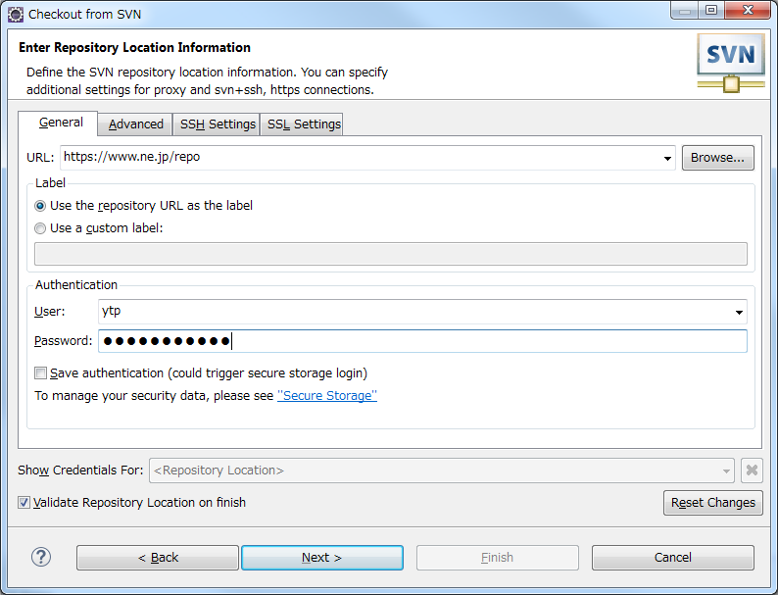This screenshot has height=595, width=778.
Task: Close the Checkout from SVN dialog
Action: (x=749, y=10)
